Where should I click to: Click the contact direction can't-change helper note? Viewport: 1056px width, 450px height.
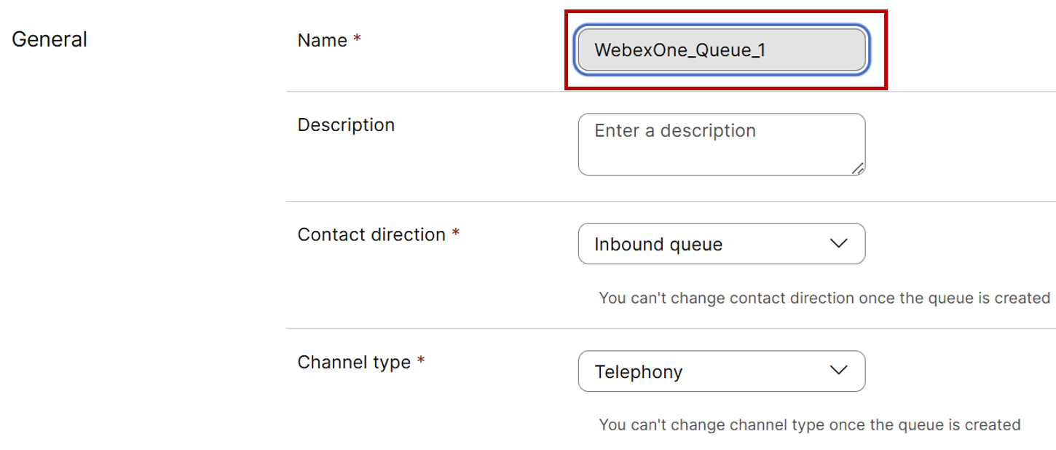coord(824,298)
